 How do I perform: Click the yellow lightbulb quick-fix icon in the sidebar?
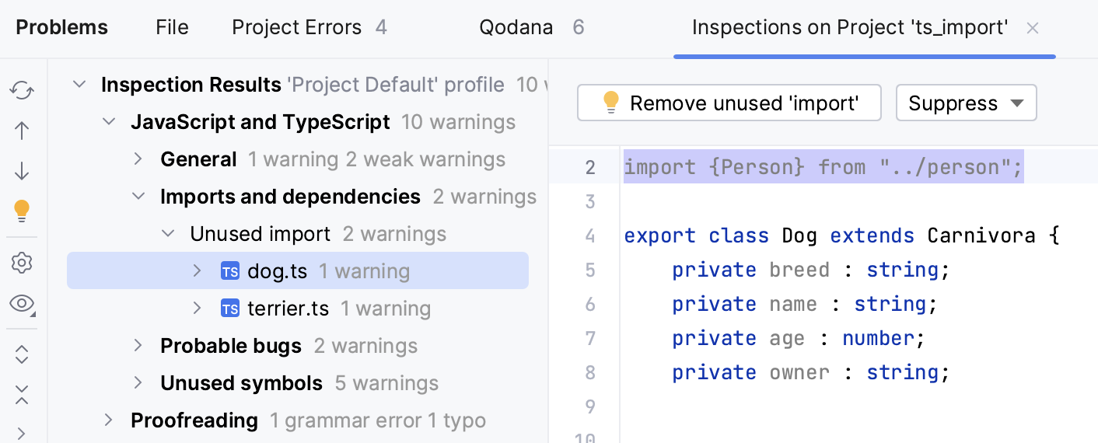pyautogui.click(x=22, y=210)
